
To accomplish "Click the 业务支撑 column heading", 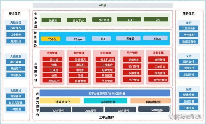I will (158, 53).
